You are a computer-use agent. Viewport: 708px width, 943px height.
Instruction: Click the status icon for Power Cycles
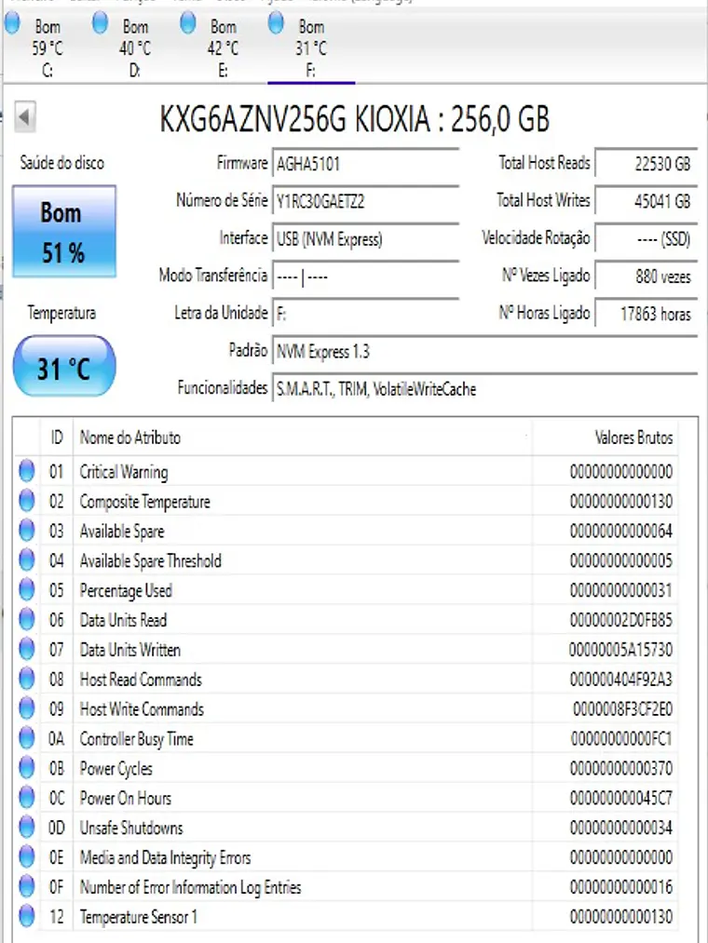tap(26, 767)
